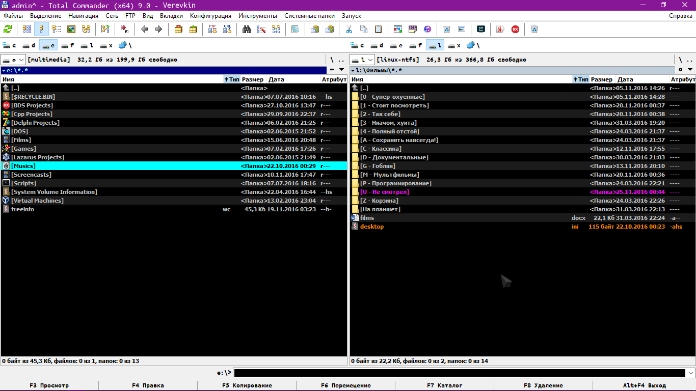This screenshot has height=391, width=696.
Task: Click the red RX toolbar icon
Action: (515, 29)
